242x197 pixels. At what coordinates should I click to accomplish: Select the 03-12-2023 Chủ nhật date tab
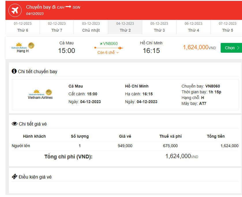(91, 26)
